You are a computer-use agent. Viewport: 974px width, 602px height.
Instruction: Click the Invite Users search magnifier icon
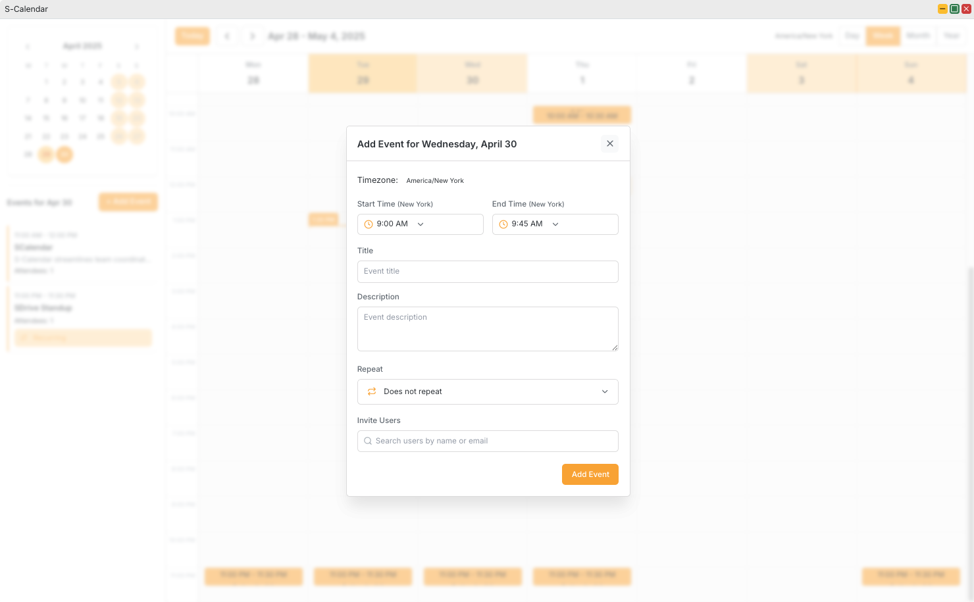click(x=368, y=441)
